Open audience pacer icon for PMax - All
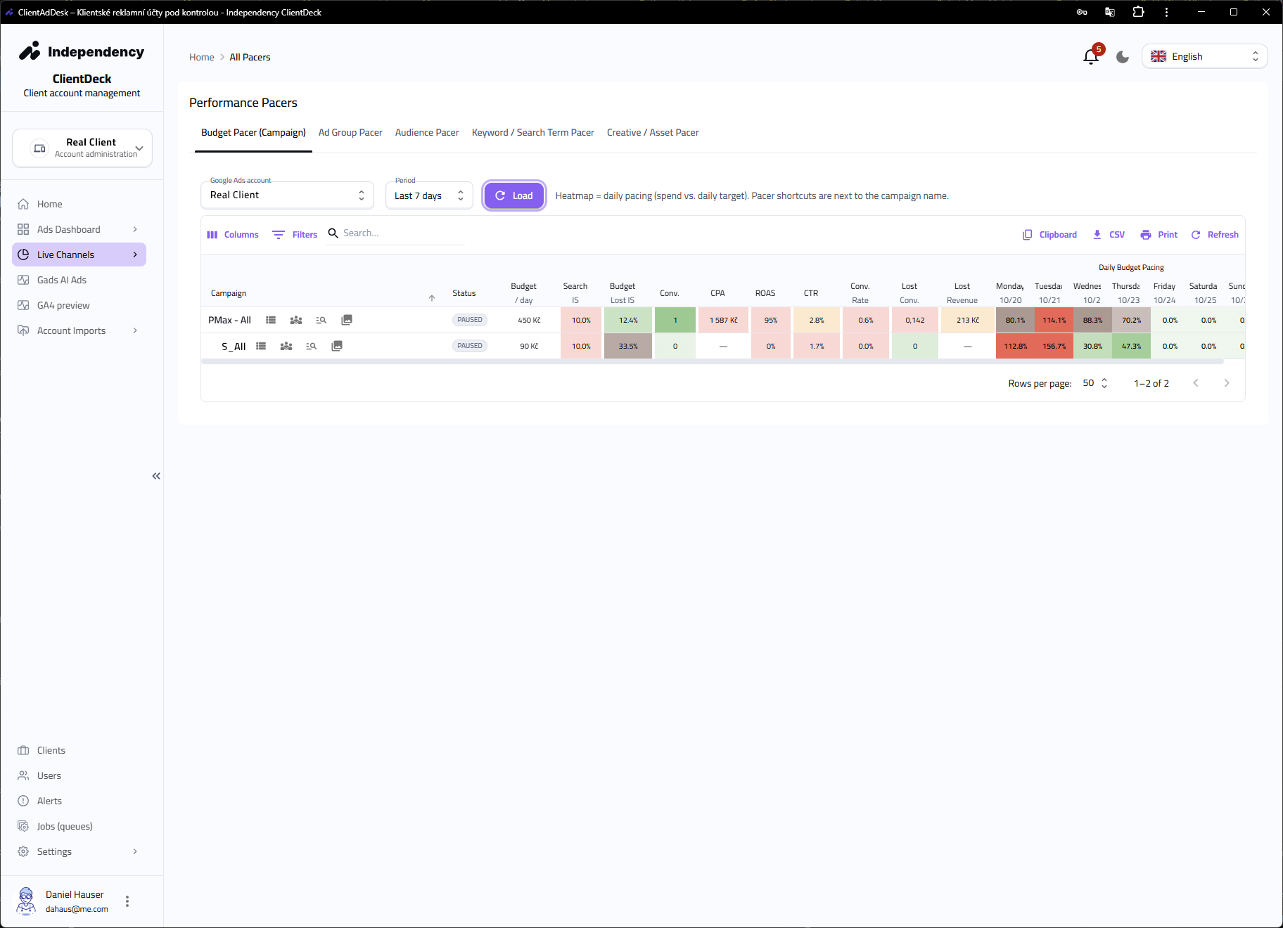 pos(296,320)
